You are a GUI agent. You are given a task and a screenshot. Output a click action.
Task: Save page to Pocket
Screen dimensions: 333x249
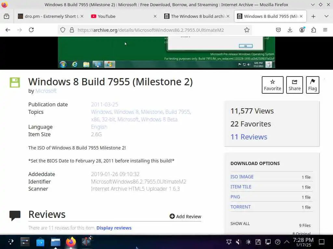[278, 30]
